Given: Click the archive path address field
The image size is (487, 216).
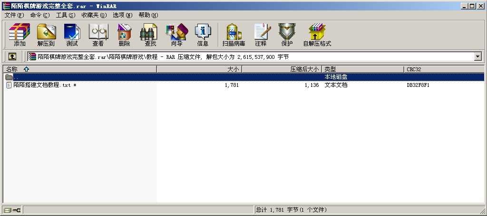Looking at the screenshot, I should coord(251,56).
